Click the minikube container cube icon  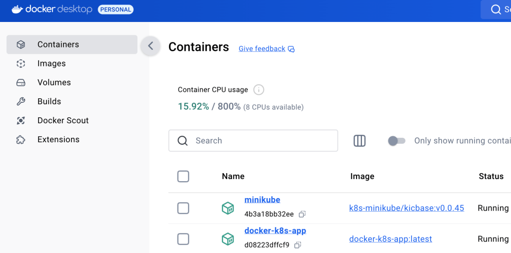228,208
